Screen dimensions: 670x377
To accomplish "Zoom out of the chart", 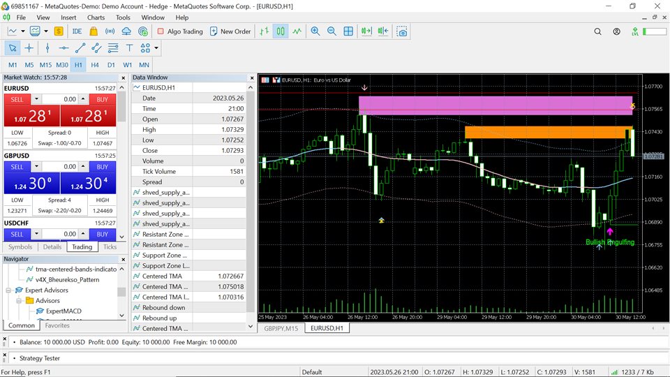I will [332, 31].
